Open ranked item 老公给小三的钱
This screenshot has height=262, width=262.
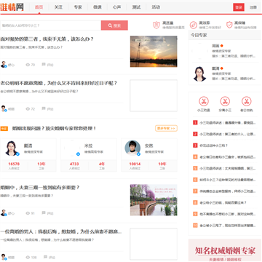223,202
